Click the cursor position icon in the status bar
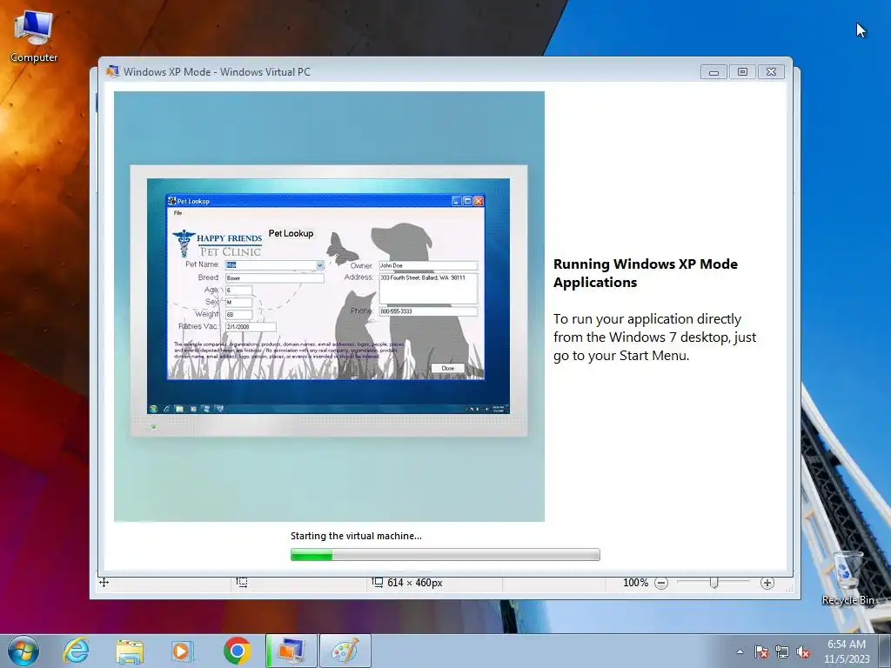Screen dimensions: 891x668 pos(104,582)
